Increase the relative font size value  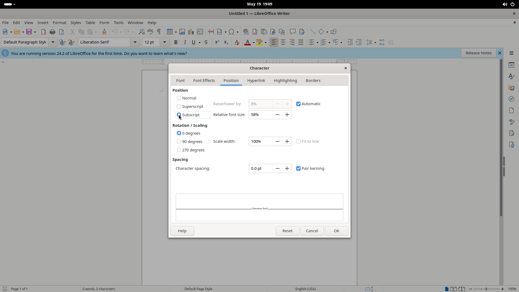pos(287,115)
